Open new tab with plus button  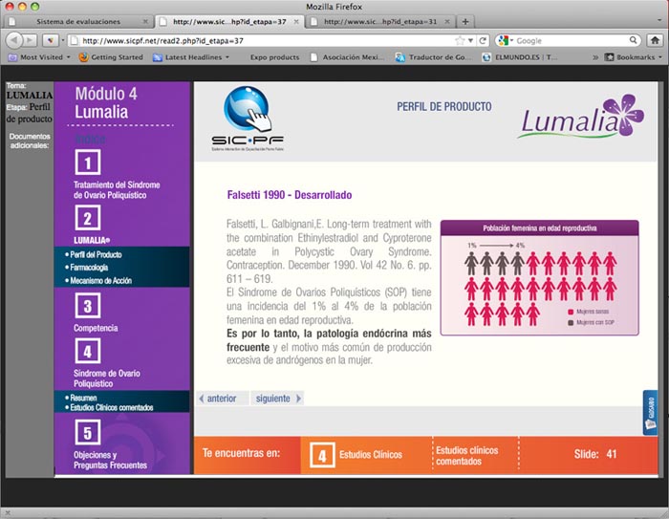coord(465,21)
